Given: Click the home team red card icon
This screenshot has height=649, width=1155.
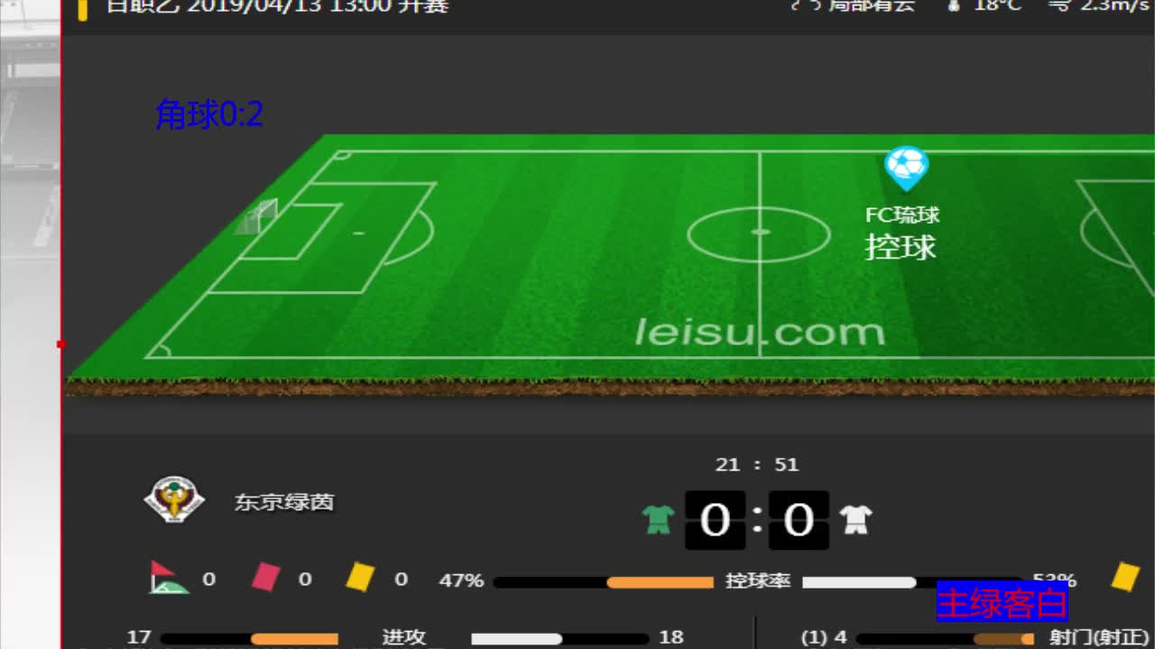Looking at the screenshot, I should pos(265,577).
